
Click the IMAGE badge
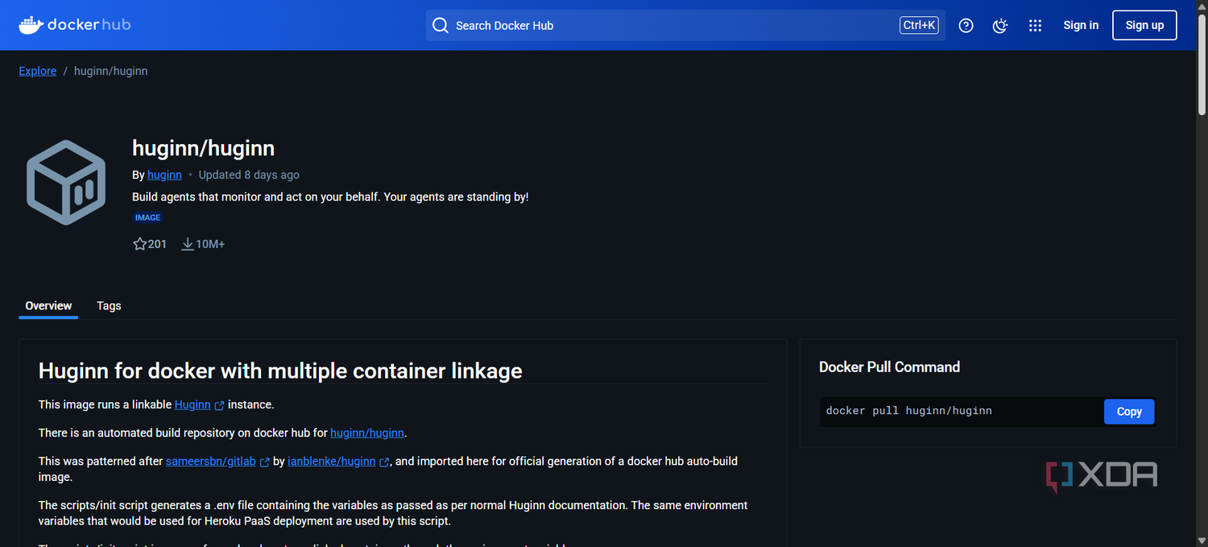click(147, 218)
